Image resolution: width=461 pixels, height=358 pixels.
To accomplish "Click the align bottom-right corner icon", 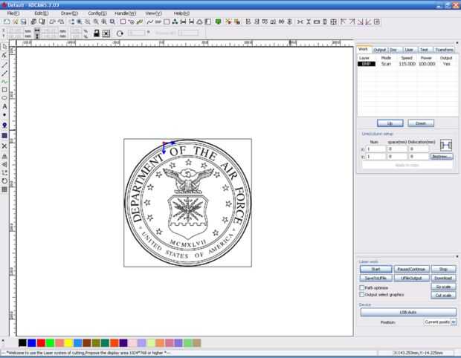I will [360, 22].
